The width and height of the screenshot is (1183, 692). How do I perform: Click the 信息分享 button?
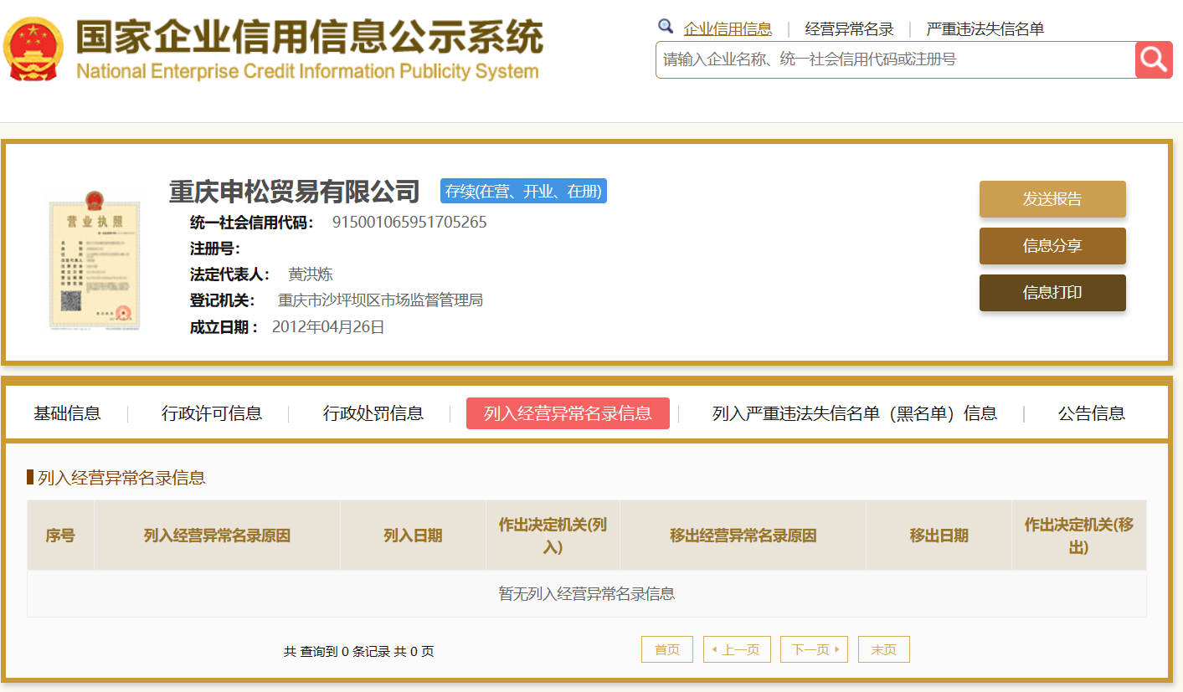pyautogui.click(x=1052, y=246)
